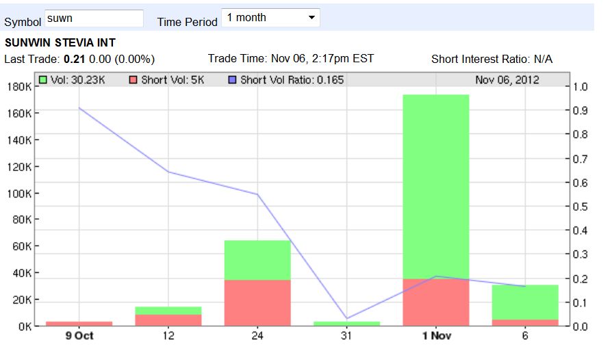Select the tall green volume bar for 1 Nov

[436, 185]
